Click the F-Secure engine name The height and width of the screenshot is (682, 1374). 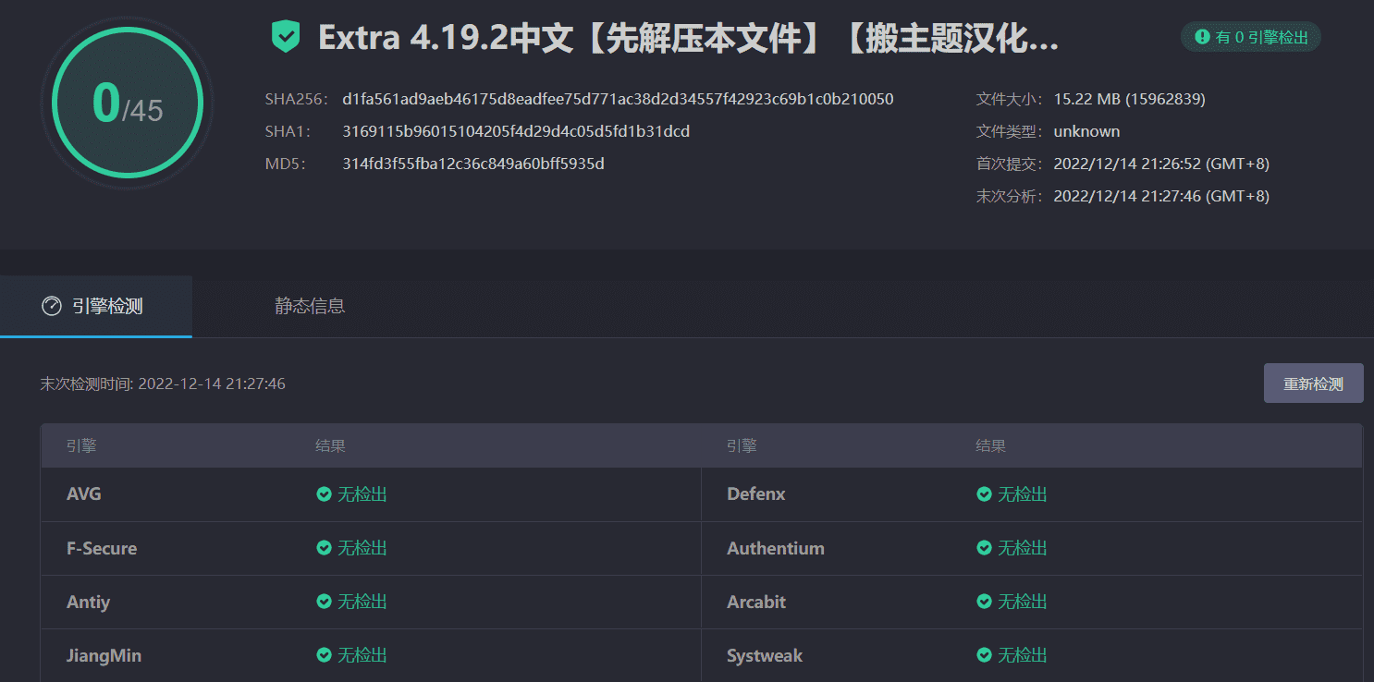(102, 548)
